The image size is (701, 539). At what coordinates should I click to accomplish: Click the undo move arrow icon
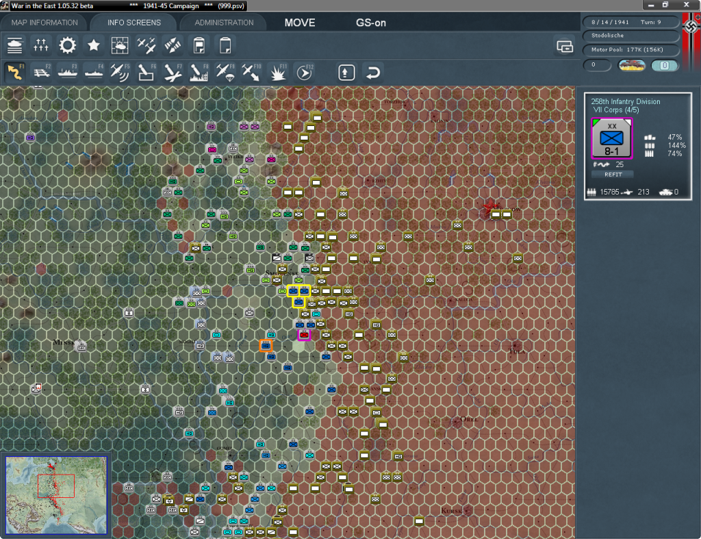[x=373, y=73]
